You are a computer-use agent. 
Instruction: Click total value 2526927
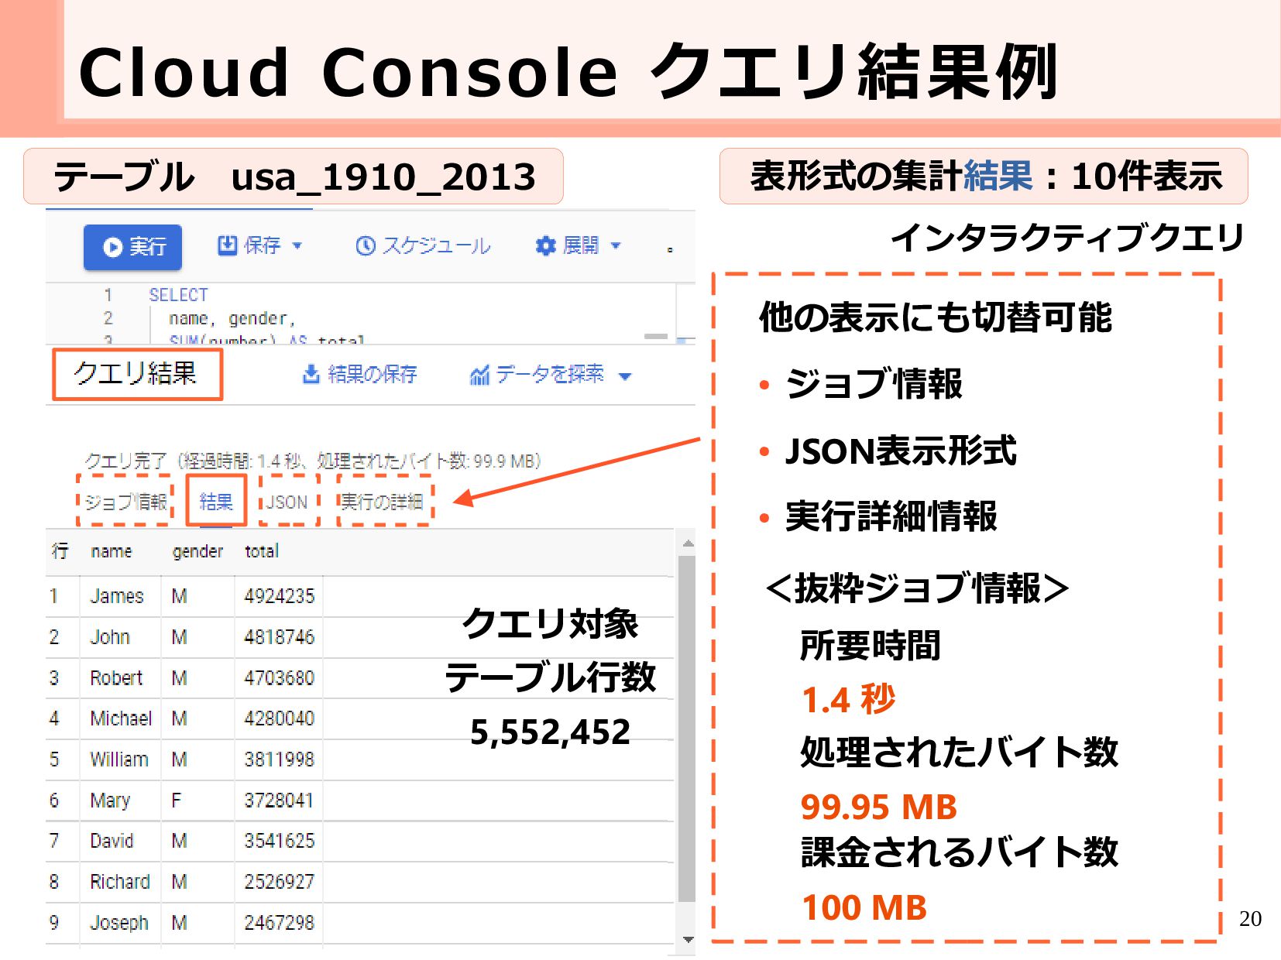[x=280, y=882]
